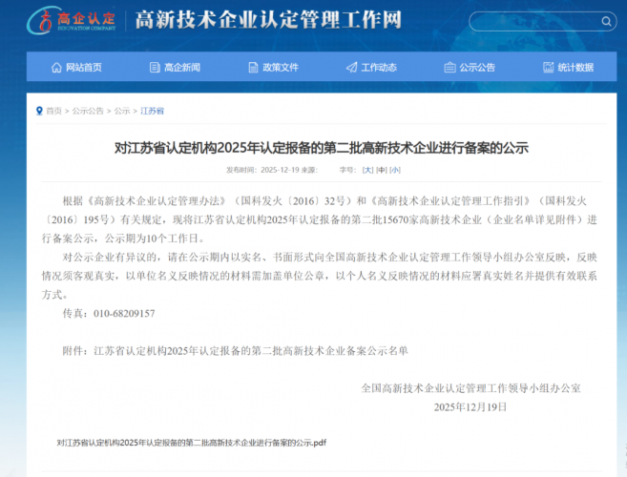The image size is (627, 477).
Task: Click into the search input field
Action: pyautogui.click(x=534, y=20)
